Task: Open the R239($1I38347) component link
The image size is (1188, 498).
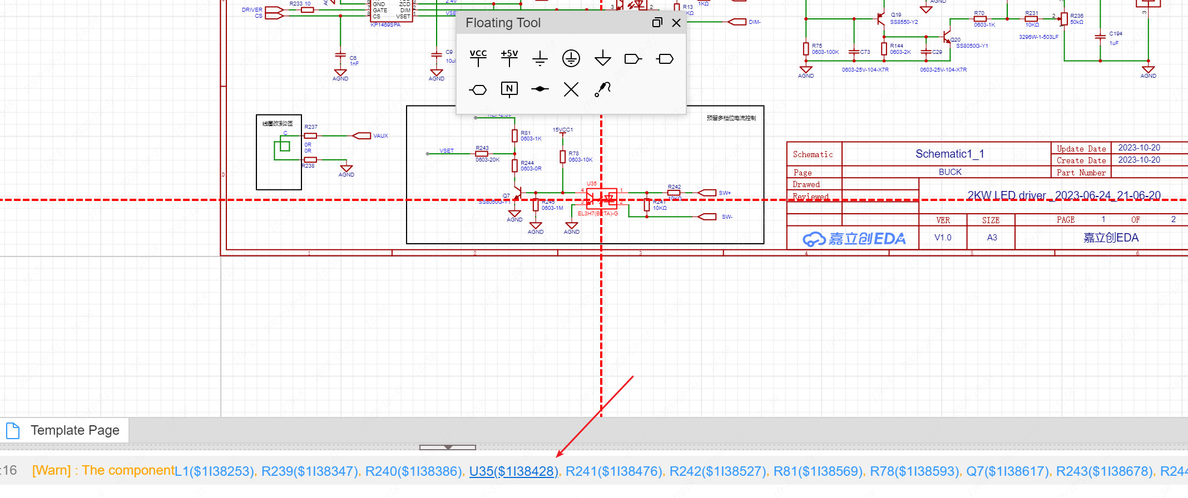Action: click(x=309, y=471)
